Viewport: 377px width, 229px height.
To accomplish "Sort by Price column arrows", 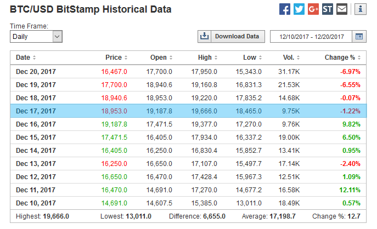I will 126,58.
